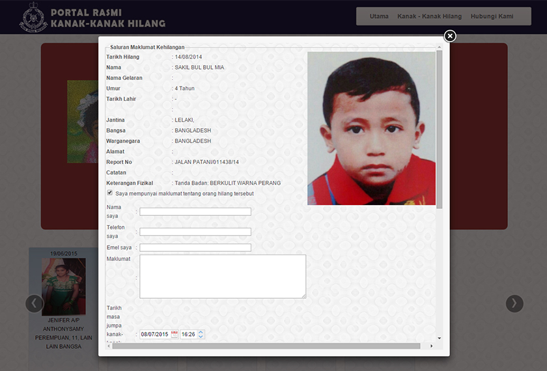Open the Kanak - Kanak Hilang menu

point(429,16)
